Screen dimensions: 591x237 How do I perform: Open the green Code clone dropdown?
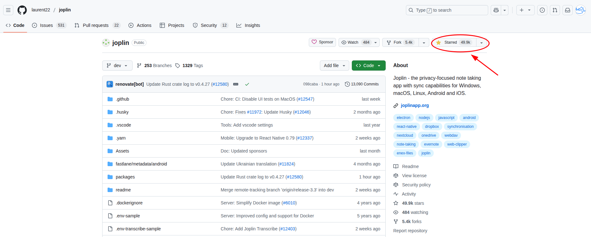pyautogui.click(x=369, y=65)
